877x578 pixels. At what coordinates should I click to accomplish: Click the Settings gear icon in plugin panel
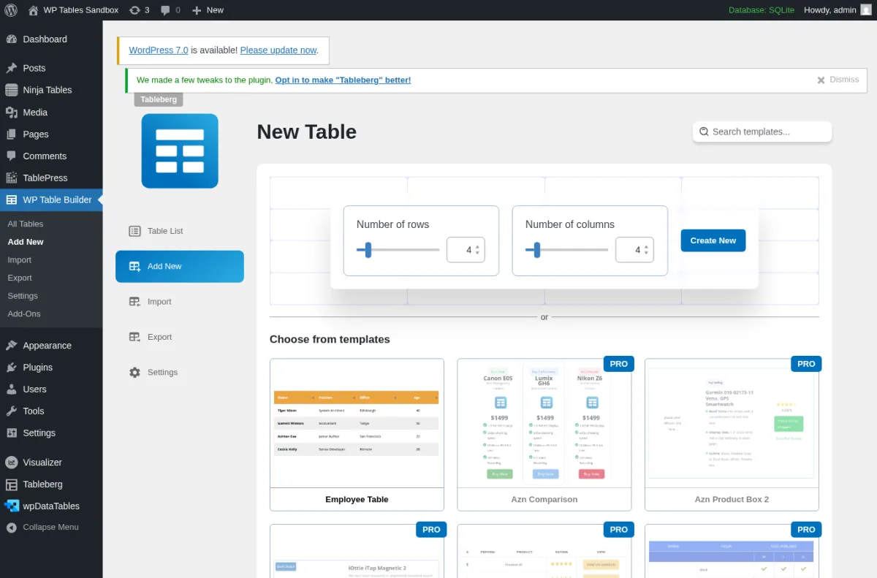click(134, 373)
